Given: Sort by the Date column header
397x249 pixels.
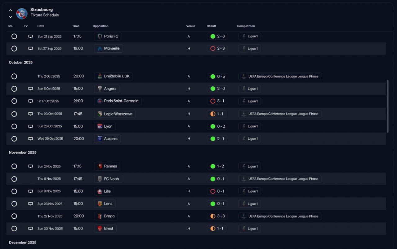Looking at the screenshot, I should click(41, 26).
